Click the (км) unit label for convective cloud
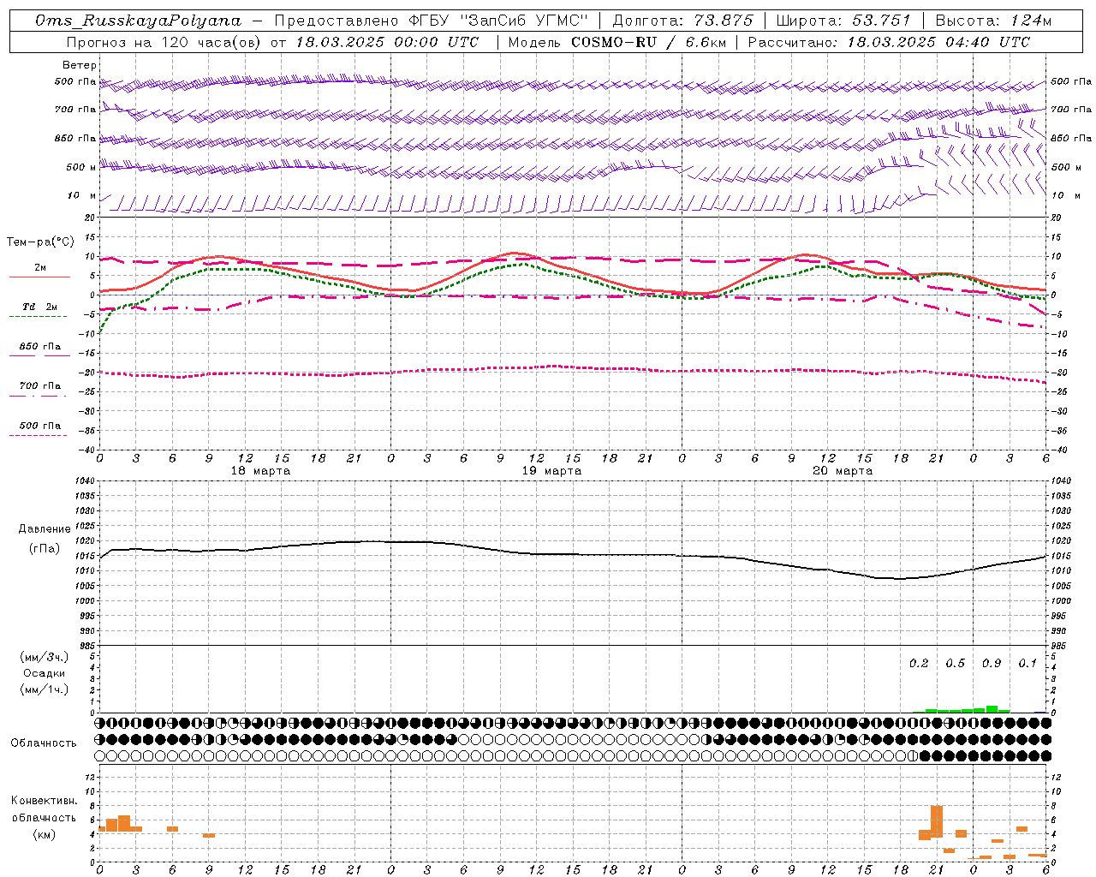Screen dimensions: 1096x877 [x=45, y=834]
